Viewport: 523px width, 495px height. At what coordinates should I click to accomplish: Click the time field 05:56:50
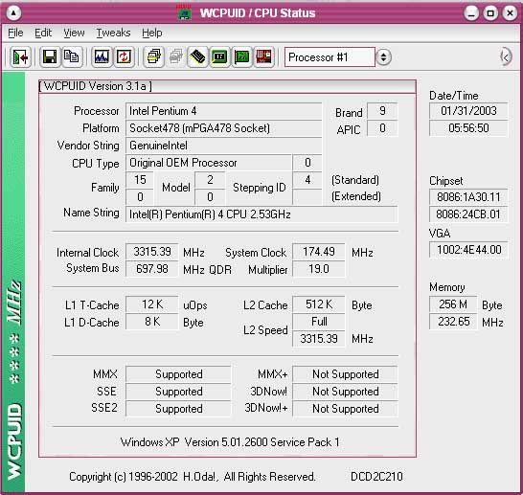coord(468,128)
